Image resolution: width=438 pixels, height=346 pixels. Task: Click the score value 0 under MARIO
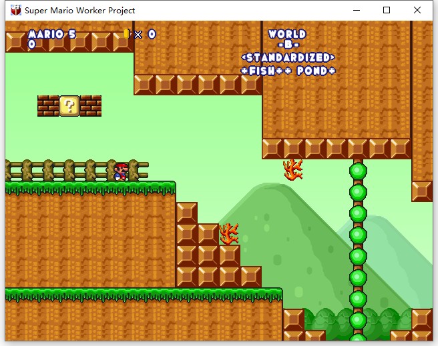click(x=32, y=44)
